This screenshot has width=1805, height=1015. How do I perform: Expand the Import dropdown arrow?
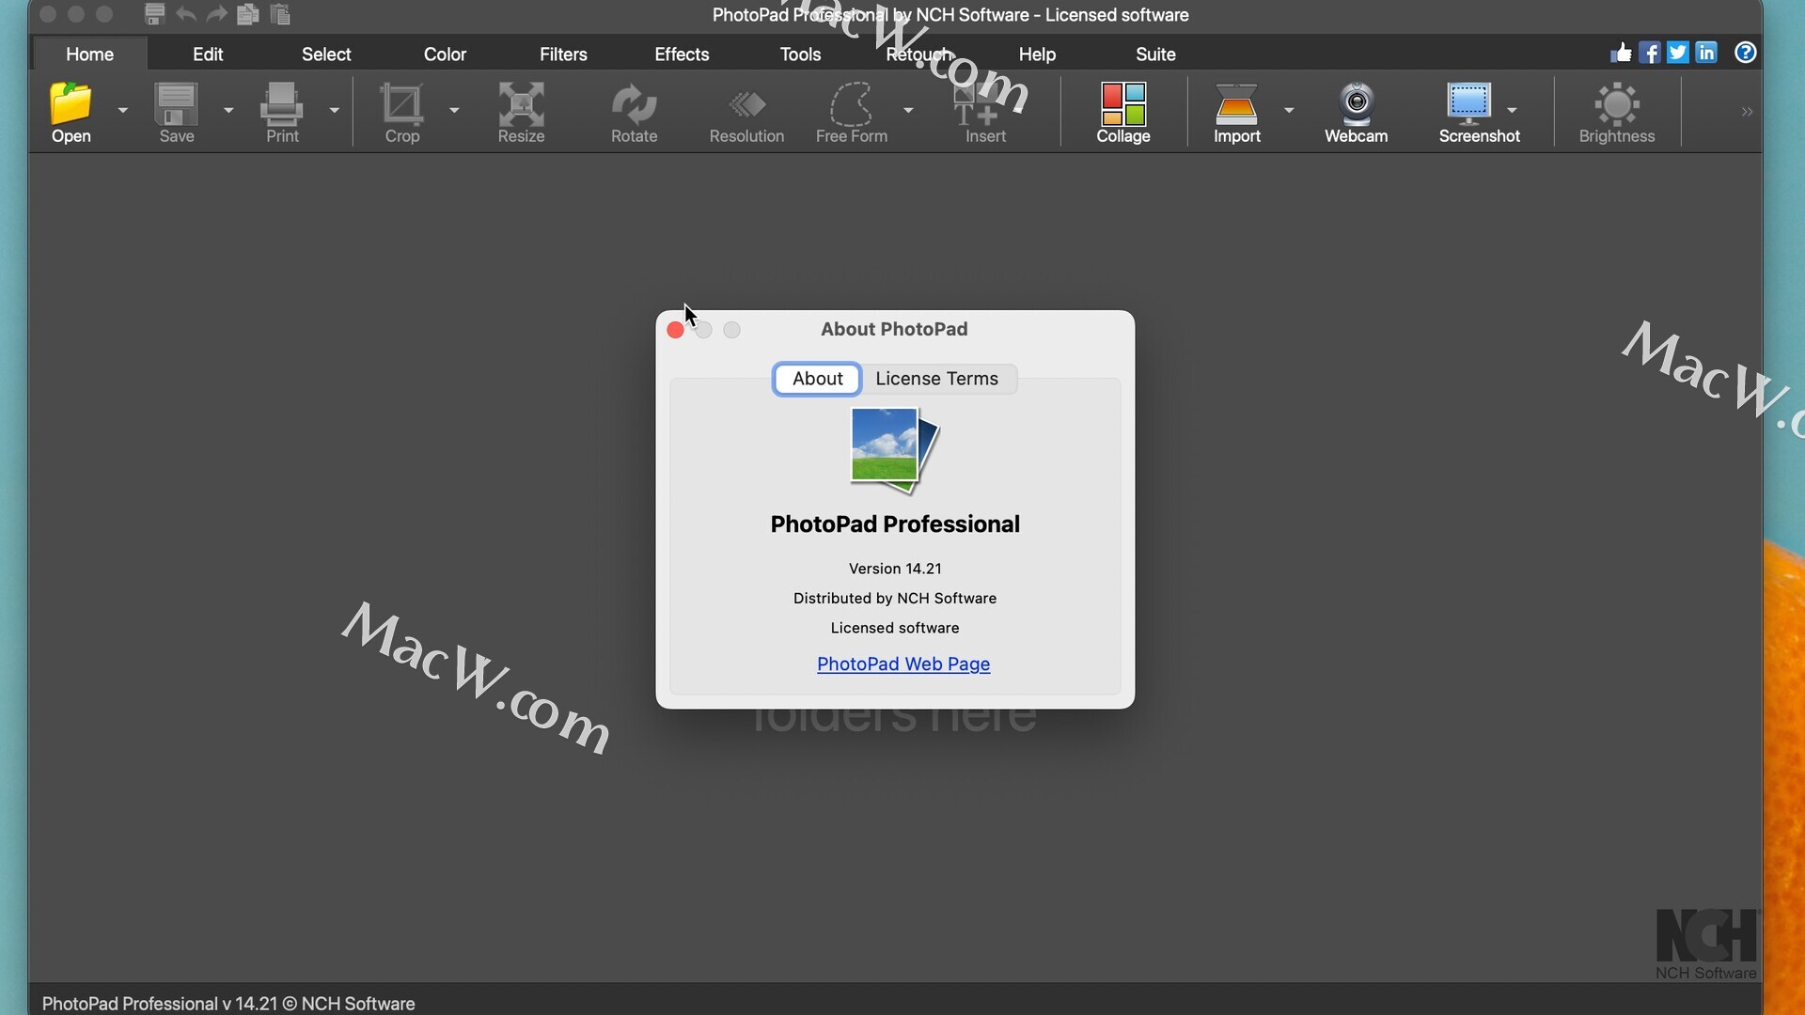pyautogui.click(x=1289, y=111)
